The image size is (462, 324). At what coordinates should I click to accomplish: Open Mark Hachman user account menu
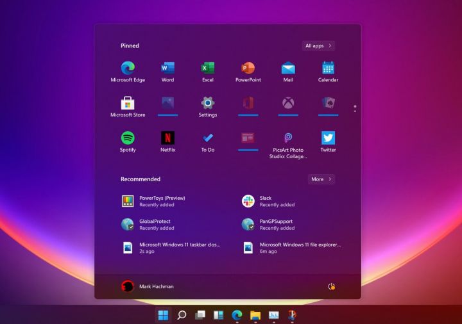click(x=148, y=286)
